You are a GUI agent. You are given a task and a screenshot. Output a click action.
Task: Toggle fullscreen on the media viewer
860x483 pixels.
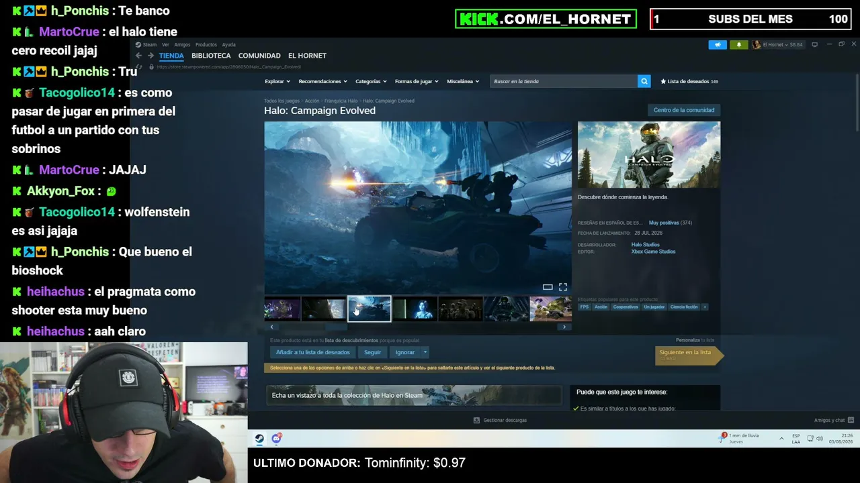click(x=563, y=287)
